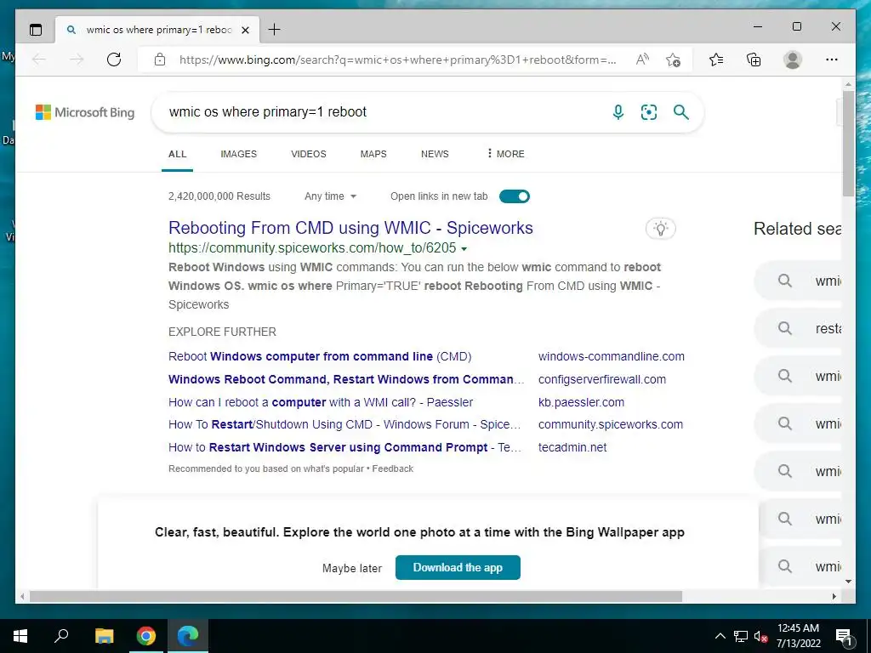Screen dimensions: 871x653
Task: Open Edge Settings and more menu
Action: pos(832,60)
